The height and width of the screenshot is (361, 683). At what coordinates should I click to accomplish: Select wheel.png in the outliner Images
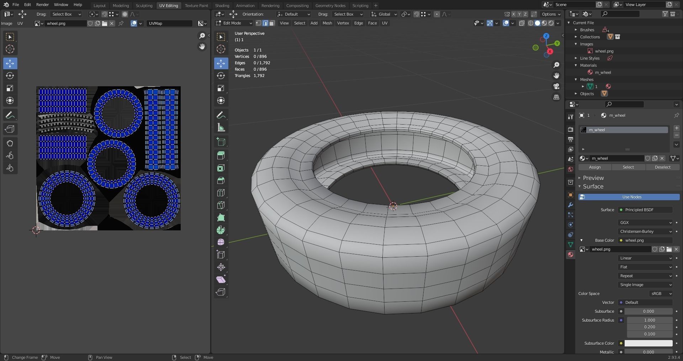(x=604, y=51)
